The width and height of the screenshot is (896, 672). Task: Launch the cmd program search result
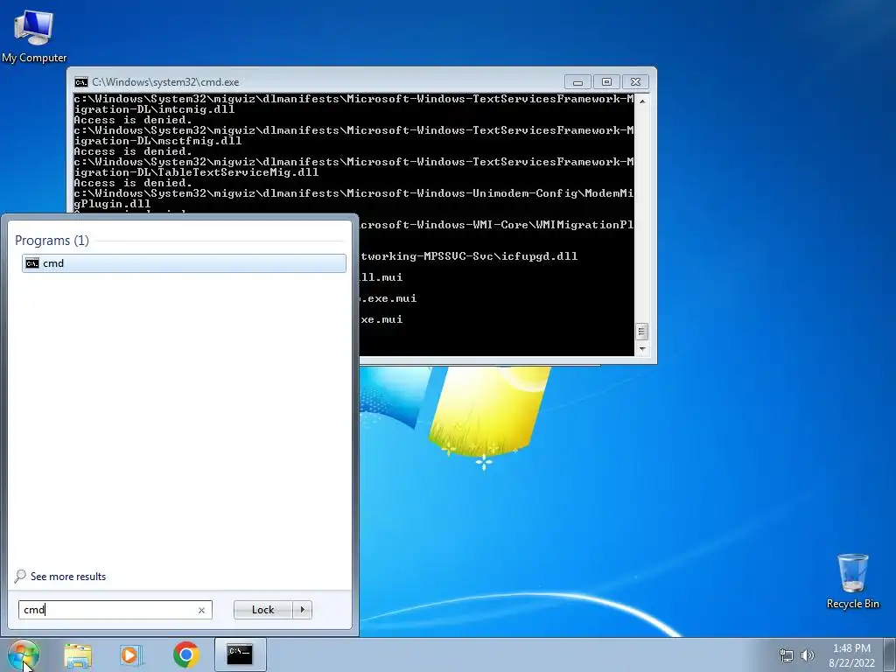184,263
